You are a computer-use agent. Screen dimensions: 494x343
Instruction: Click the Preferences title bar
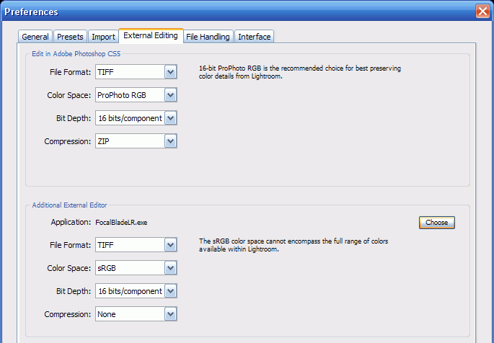click(216, 12)
